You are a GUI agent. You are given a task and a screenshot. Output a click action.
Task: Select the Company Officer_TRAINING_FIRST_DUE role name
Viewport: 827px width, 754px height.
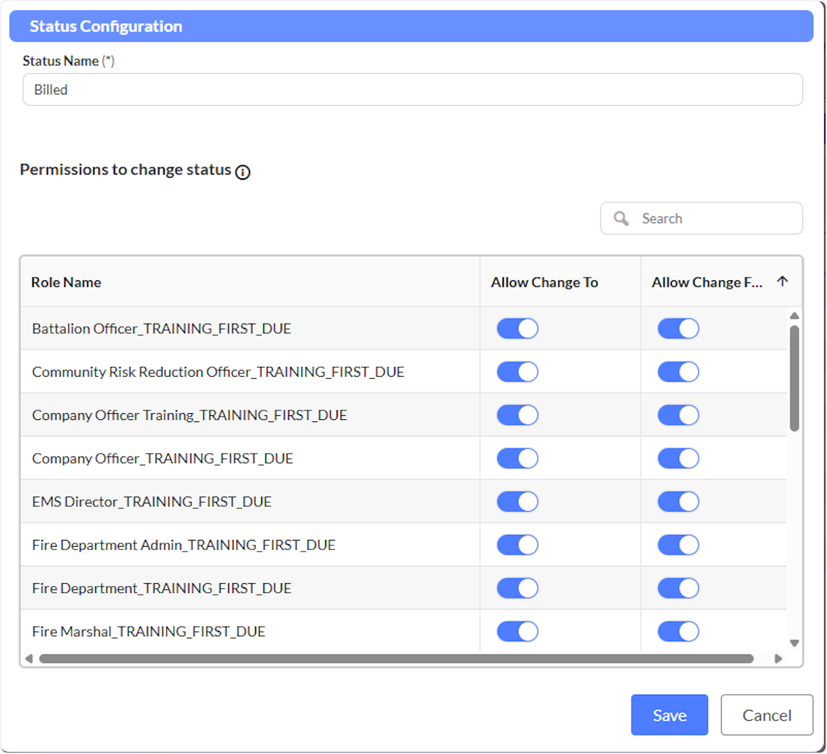[x=163, y=459]
